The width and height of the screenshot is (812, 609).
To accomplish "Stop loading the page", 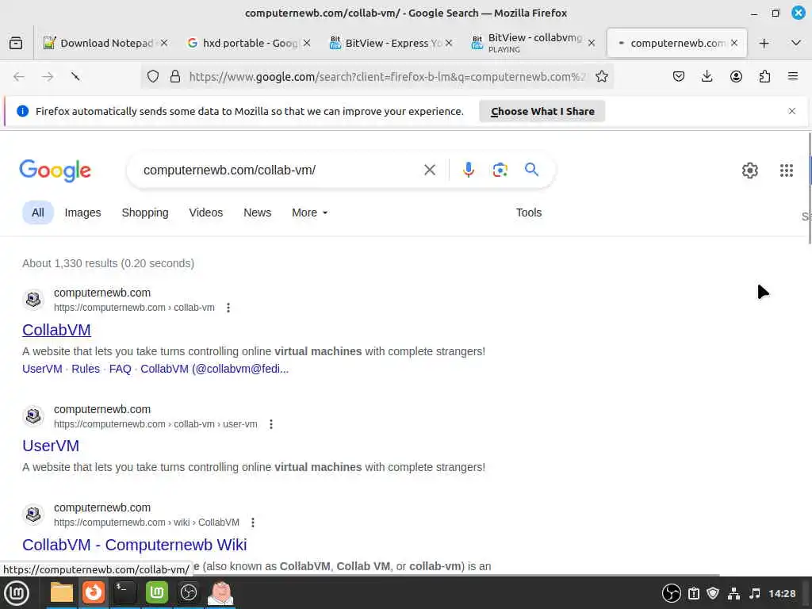I will pyautogui.click(x=75, y=77).
